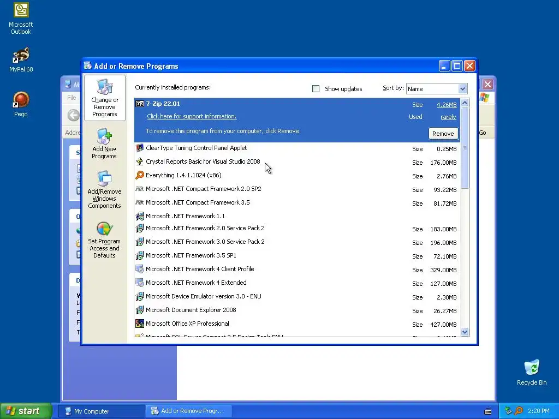Viewport: 559px width, 419px height.
Task: Click the program list scroll down arrow
Action: [x=465, y=332]
